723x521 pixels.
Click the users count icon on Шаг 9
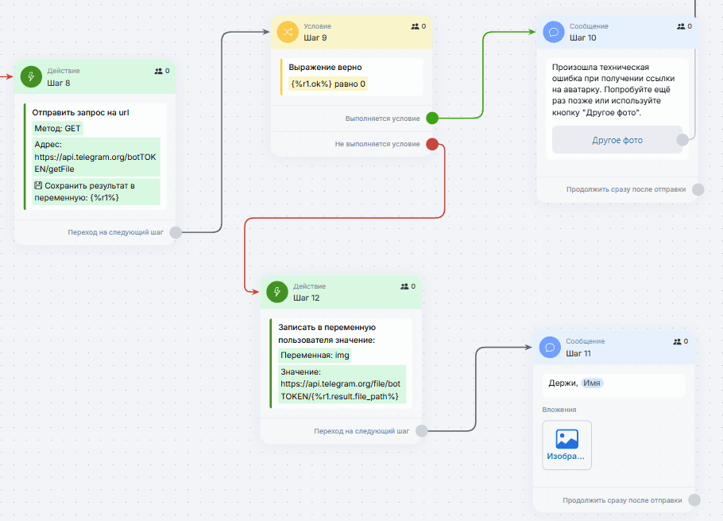tap(415, 26)
